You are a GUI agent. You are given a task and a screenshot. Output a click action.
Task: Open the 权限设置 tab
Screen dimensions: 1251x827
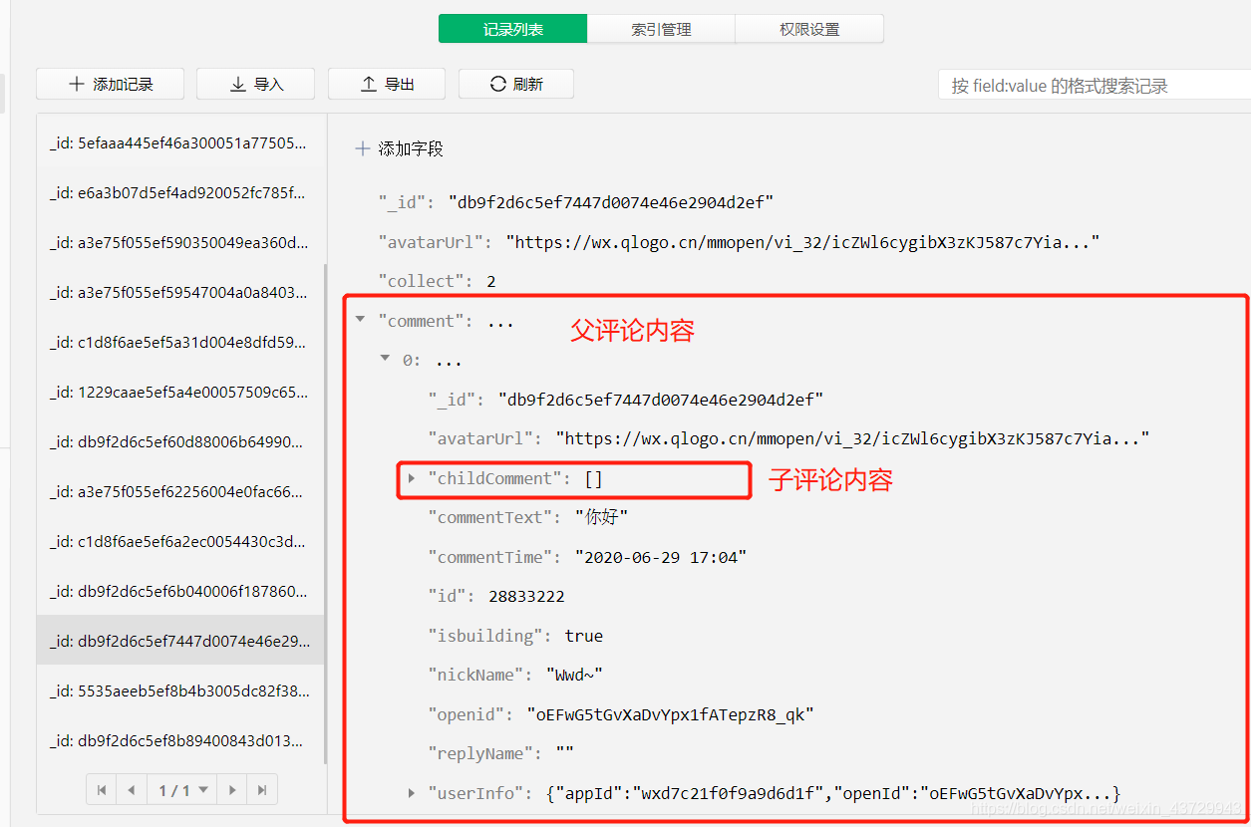click(x=809, y=29)
